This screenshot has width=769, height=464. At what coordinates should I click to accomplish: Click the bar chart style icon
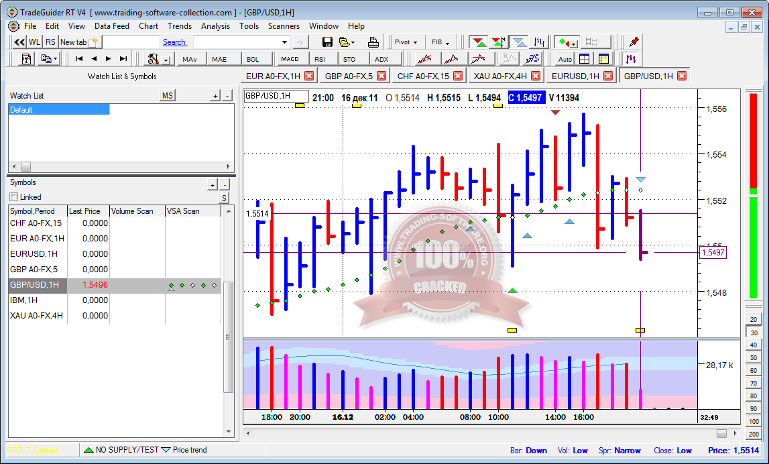click(x=542, y=42)
